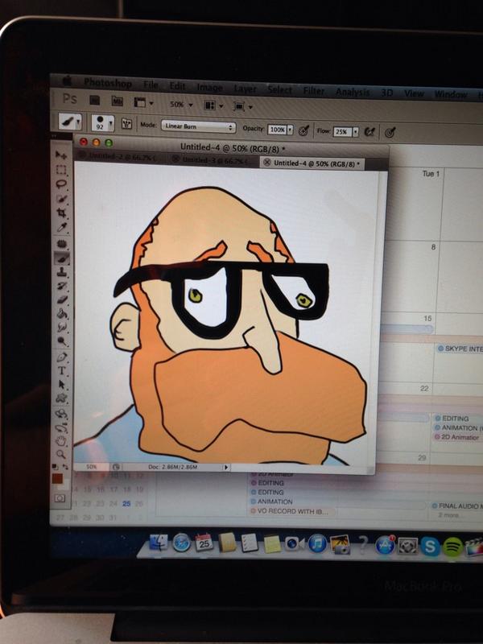
Task: Click the foreground color swatch
Action: point(57,478)
